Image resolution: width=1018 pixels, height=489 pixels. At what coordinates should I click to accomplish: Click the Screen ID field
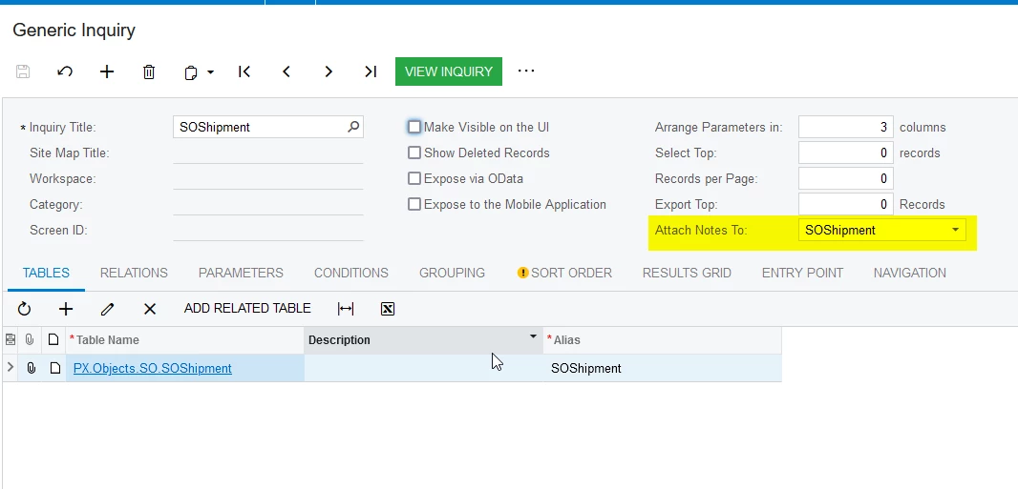coord(268,231)
